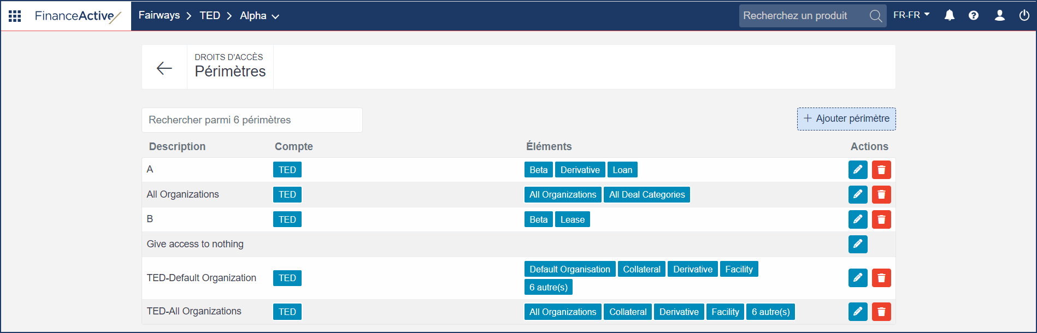Edit the Give access to nothing perimeter
Image resolution: width=1037 pixels, height=333 pixels.
pos(858,244)
